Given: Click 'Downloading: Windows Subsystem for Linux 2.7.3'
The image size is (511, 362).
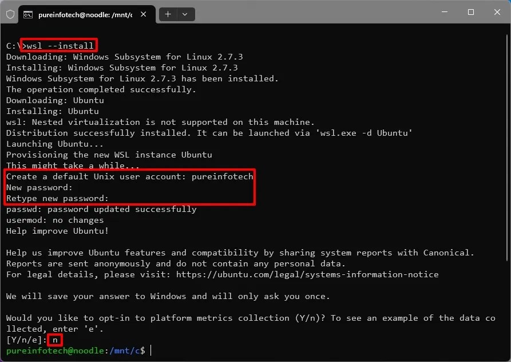Looking at the screenshot, I should (125, 57).
